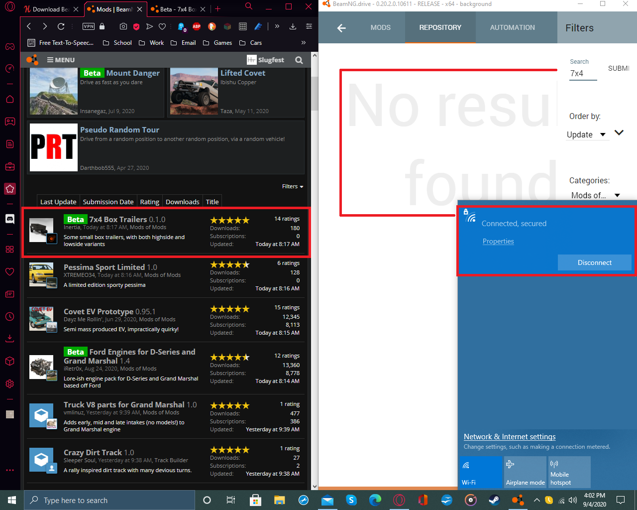Show hidden system tray icons
The height and width of the screenshot is (510, 637).
coord(536,500)
